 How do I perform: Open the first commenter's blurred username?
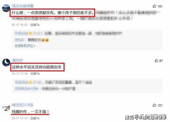(22, 6)
